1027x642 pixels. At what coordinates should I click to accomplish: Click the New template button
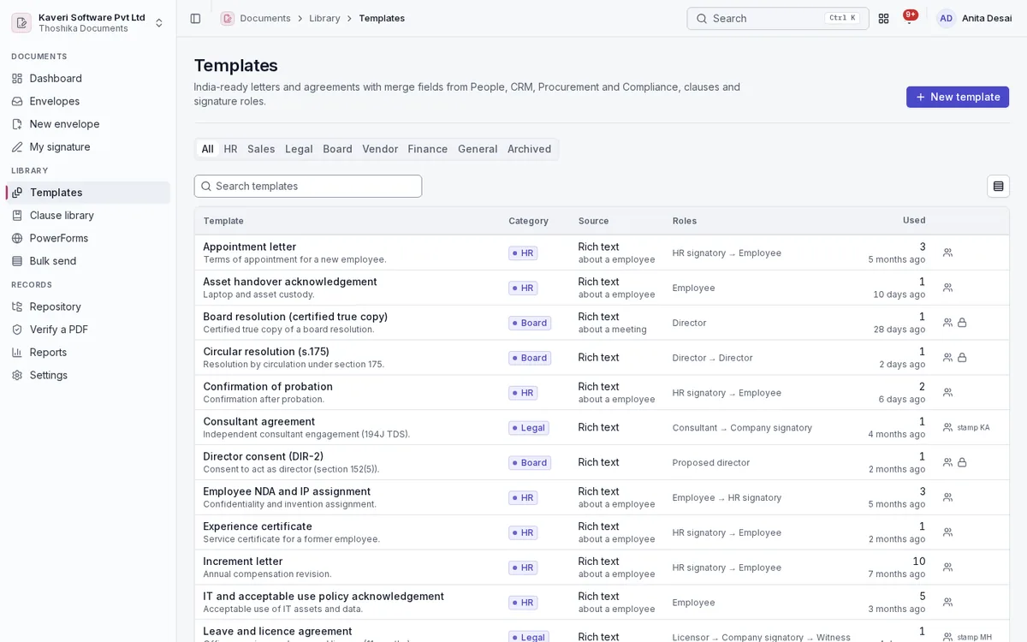coord(958,97)
